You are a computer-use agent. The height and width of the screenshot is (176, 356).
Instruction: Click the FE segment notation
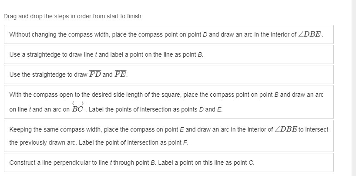120,74
